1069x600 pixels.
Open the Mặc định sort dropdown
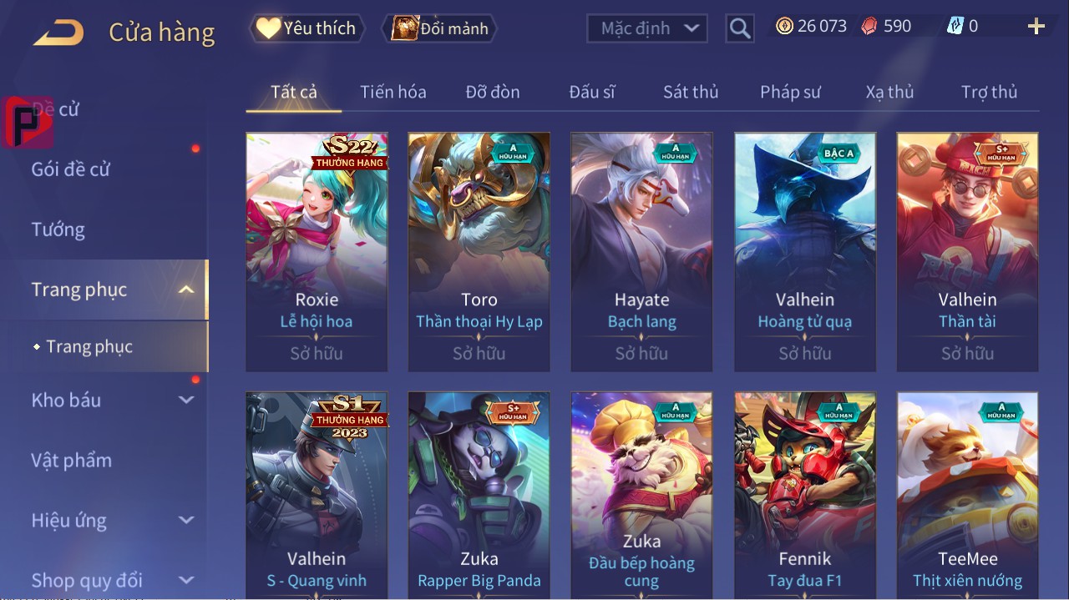point(647,28)
